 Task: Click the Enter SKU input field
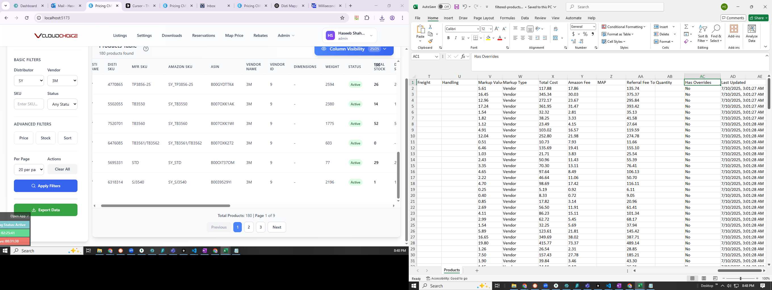29,104
